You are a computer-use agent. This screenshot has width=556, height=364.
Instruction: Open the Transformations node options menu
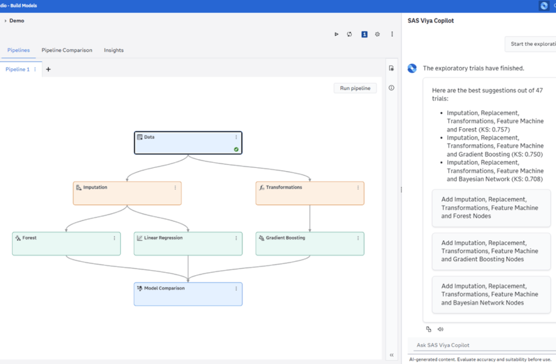(358, 188)
